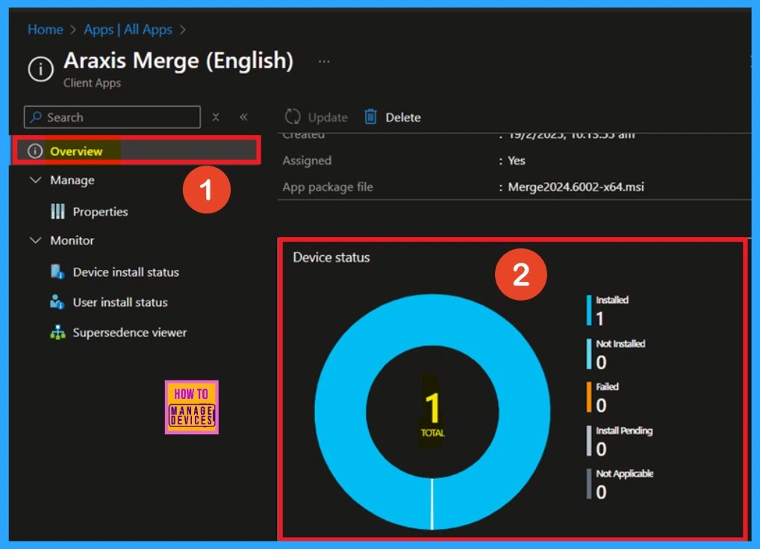Open User install status

(120, 303)
